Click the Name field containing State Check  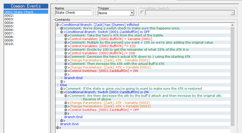pyautogui.click(x=73, y=13)
